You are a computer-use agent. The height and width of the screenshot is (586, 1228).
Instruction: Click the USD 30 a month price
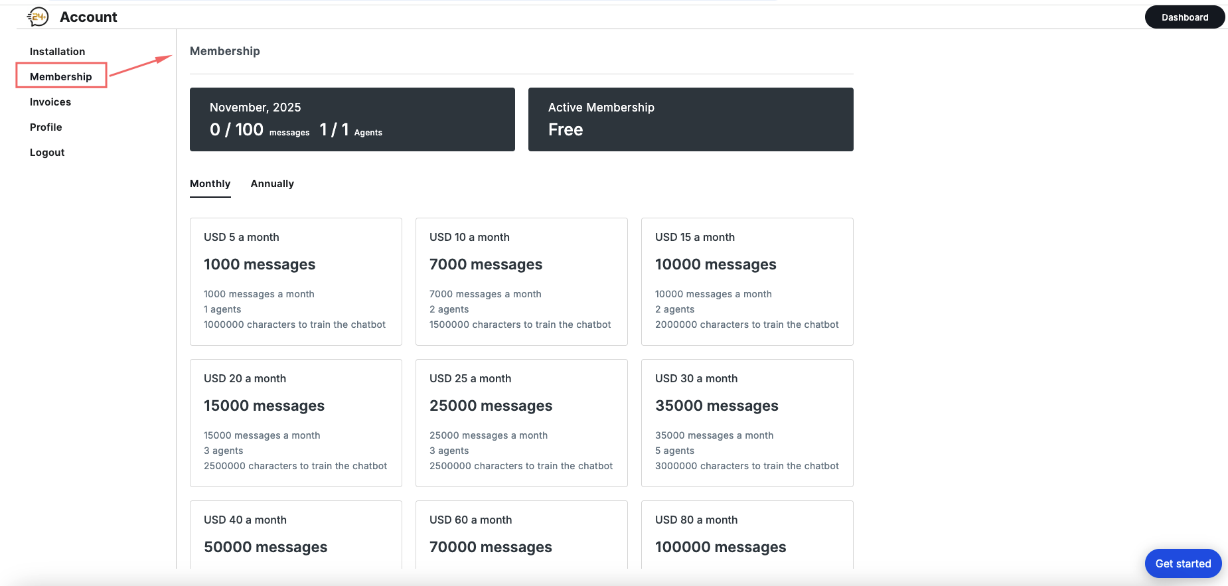coord(696,378)
